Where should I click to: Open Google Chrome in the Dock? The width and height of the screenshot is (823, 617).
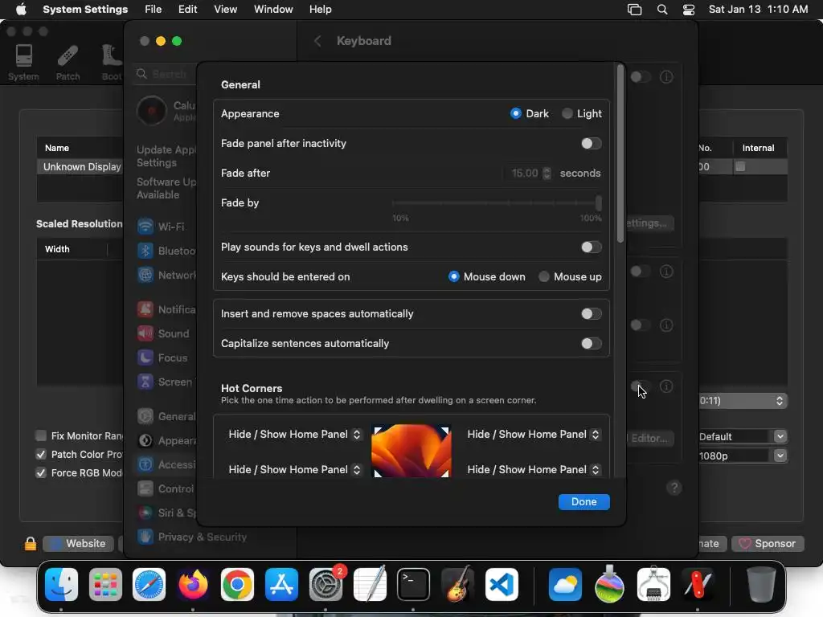point(237,584)
